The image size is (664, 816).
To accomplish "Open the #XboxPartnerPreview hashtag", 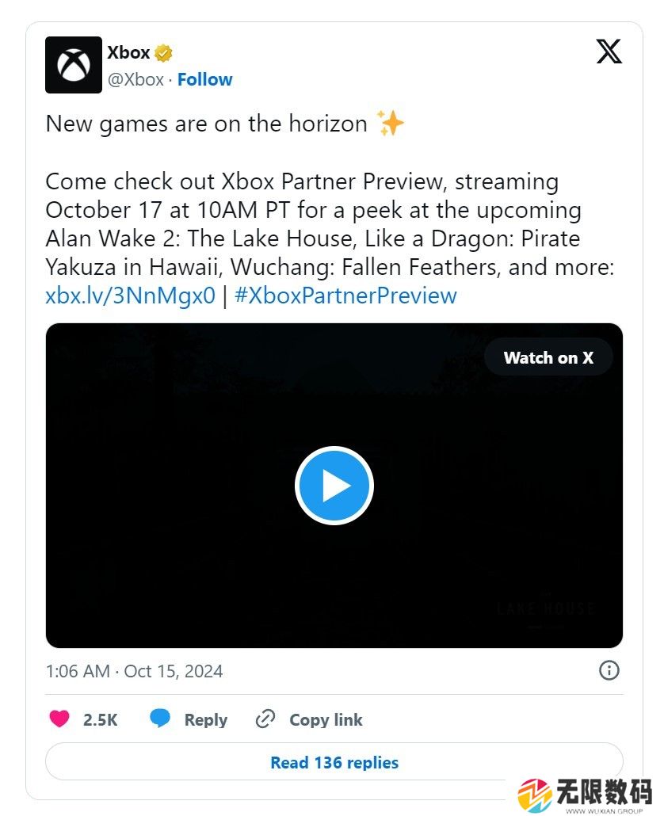I will [345, 296].
